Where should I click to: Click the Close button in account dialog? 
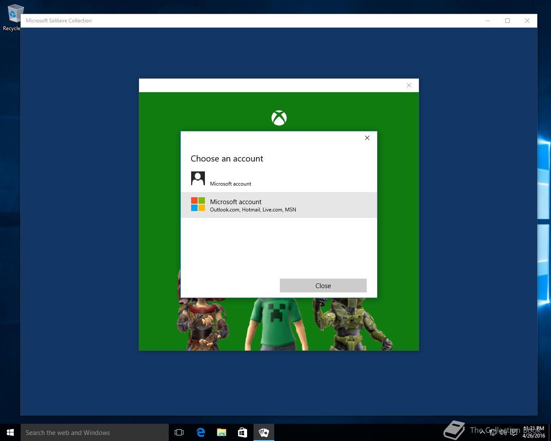(323, 286)
